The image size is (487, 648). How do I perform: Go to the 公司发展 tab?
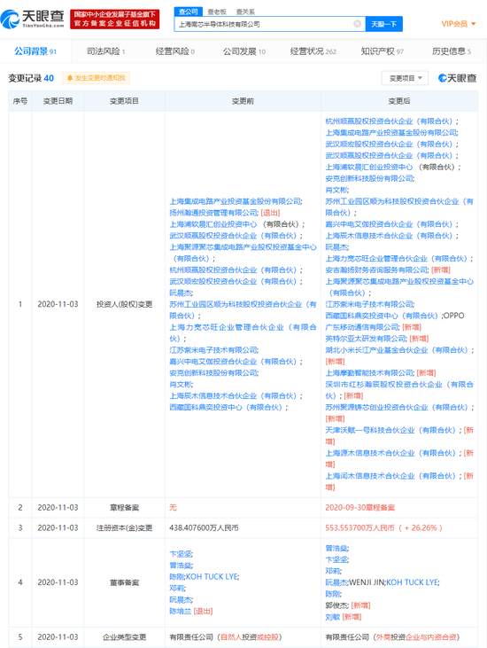tap(244, 51)
